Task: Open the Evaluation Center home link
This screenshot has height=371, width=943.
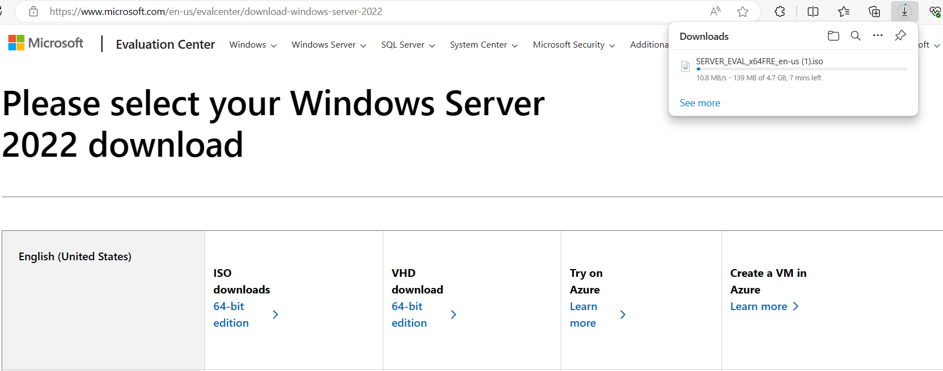Action: pyautogui.click(x=165, y=44)
